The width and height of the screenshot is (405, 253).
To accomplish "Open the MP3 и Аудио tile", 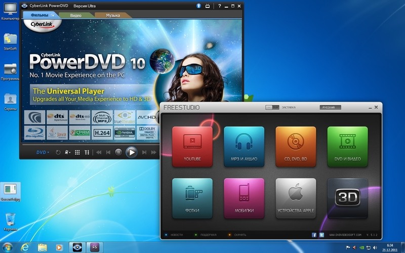I will (244, 146).
